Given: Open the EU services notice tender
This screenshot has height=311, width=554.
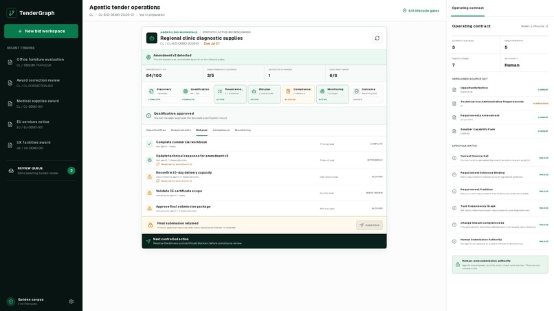Looking at the screenshot, I should pos(41,124).
